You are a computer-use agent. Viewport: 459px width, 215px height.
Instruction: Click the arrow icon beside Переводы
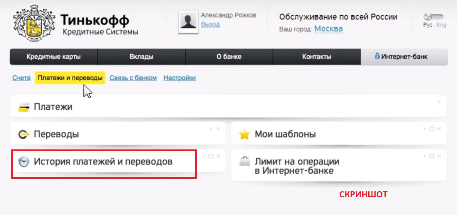click(24, 134)
